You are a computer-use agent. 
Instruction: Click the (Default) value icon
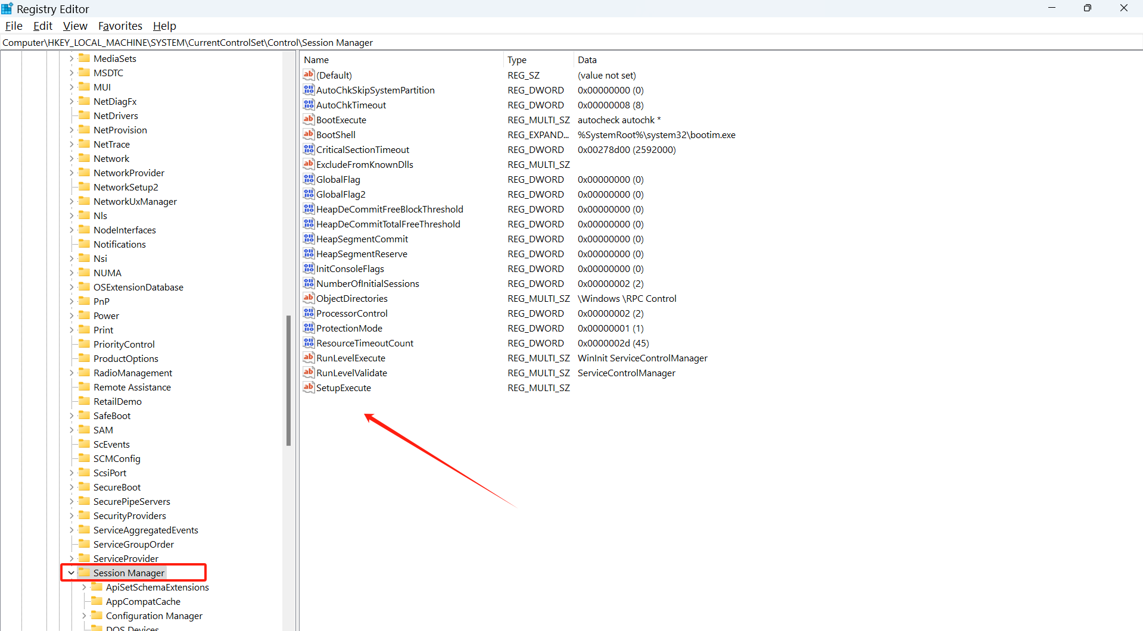[309, 74]
